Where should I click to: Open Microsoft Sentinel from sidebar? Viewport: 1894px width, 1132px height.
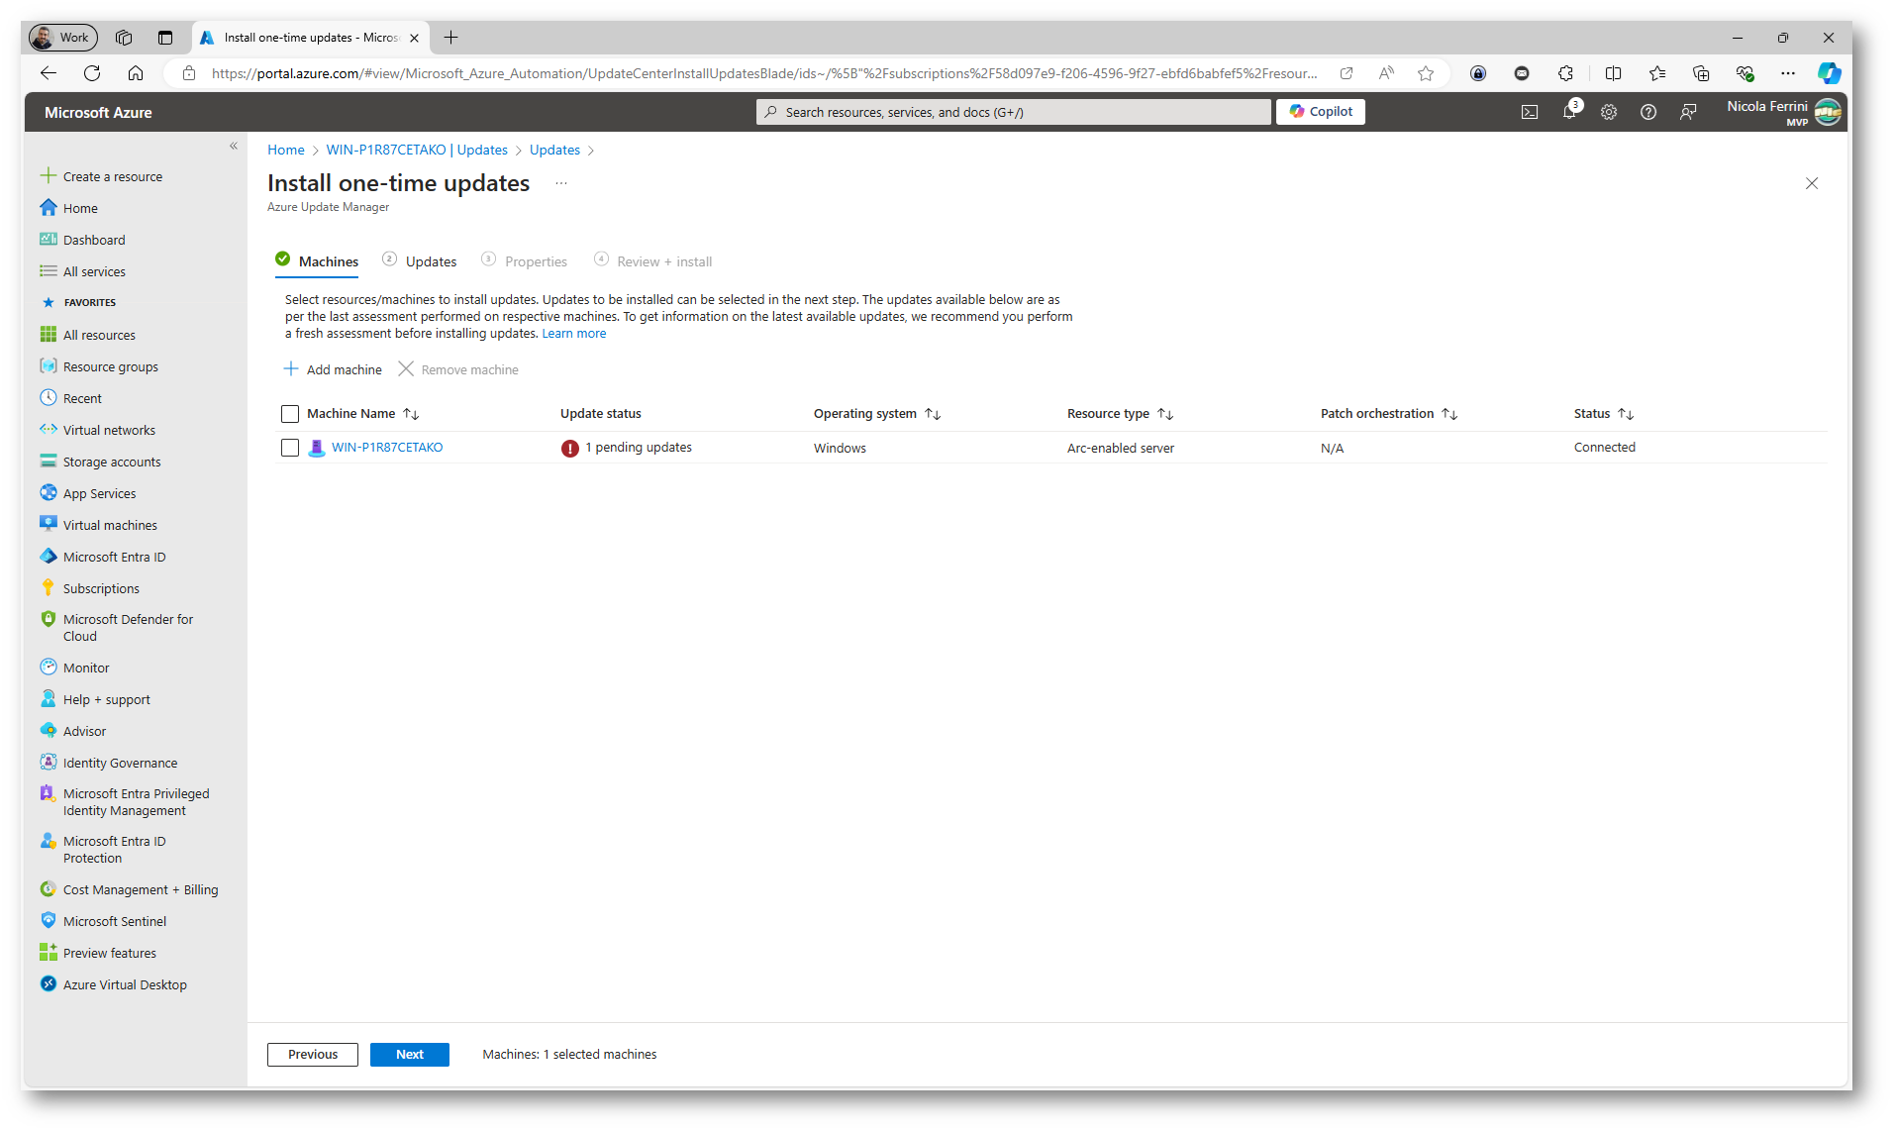[114, 921]
